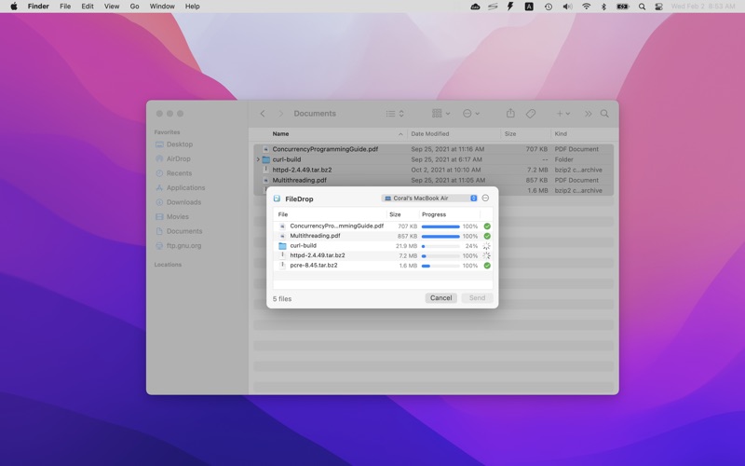Open the plus Add dropdown in Finder toolbar
Image resolution: width=745 pixels, height=466 pixels.
point(563,114)
